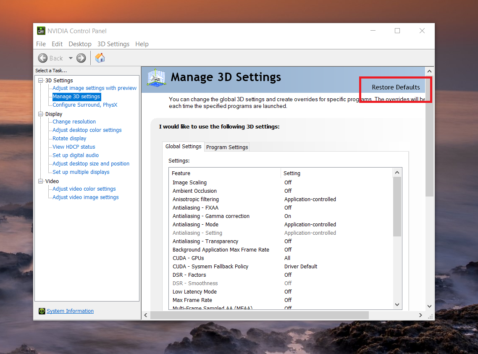Select Adjust image settings with preview
Viewport: 478px width, 354px height.
94,88
